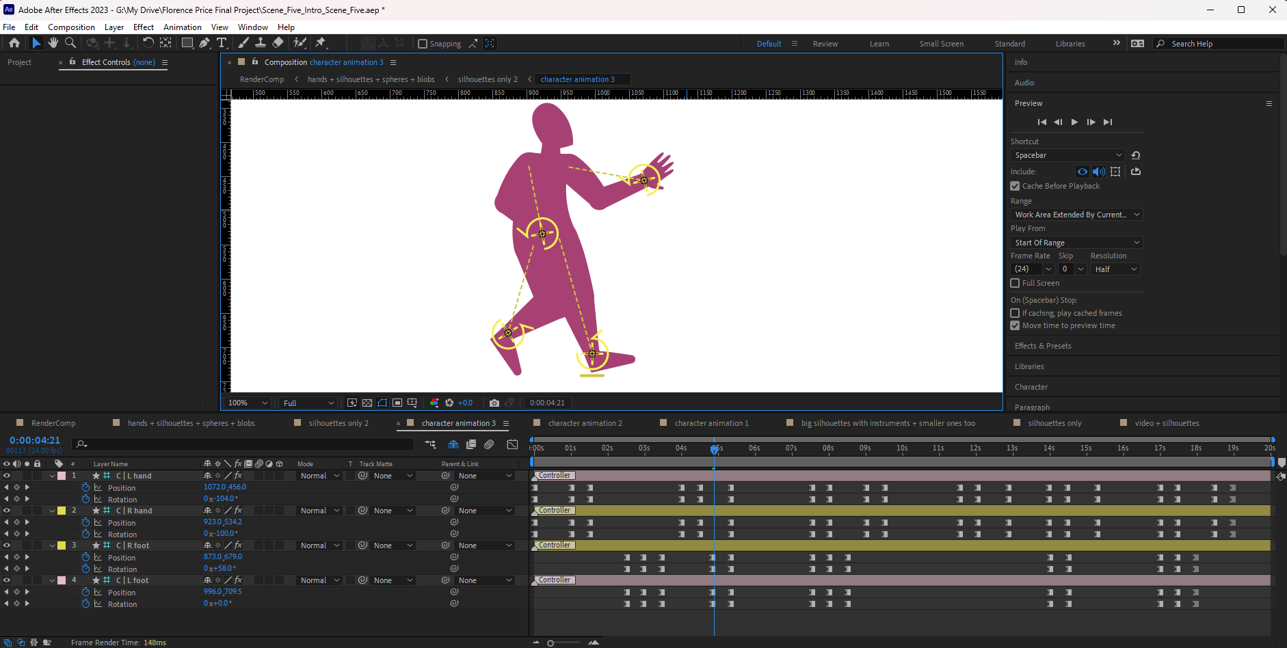Open Parent & Link dropdown for C | L foot
Image resolution: width=1287 pixels, height=648 pixels.
(x=485, y=580)
